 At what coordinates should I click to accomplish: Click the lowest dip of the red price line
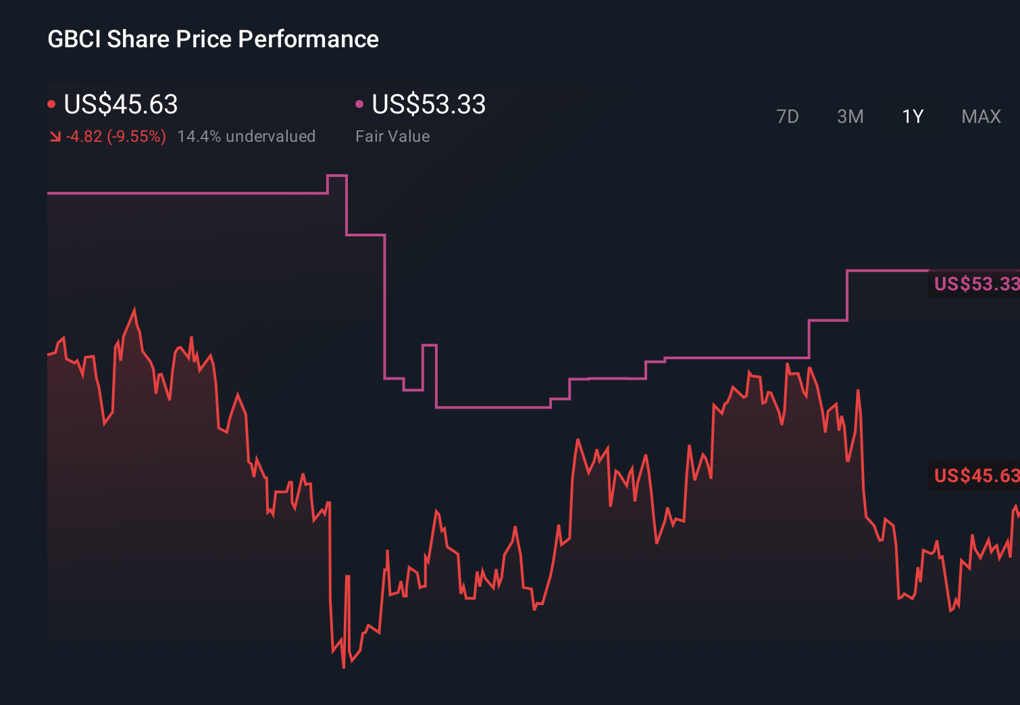click(x=345, y=667)
